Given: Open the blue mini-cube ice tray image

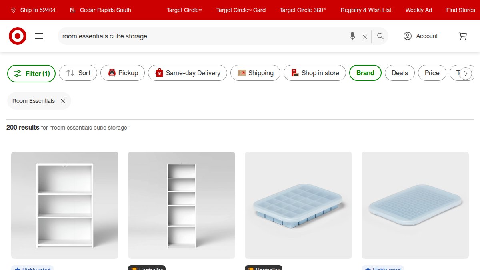Looking at the screenshot, I should pyautogui.click(x=415, y=205).
